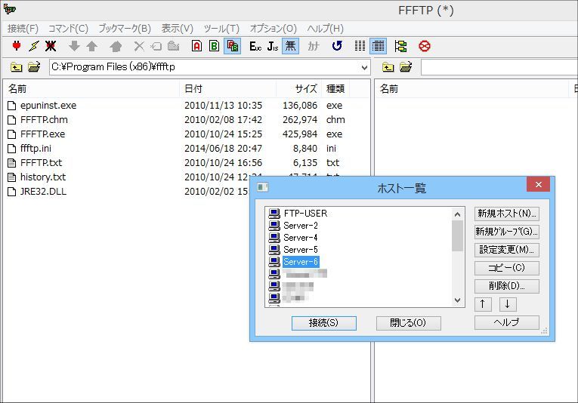
Task: Select Auto transfer mode icon
Action: click(x=232, y=46)
